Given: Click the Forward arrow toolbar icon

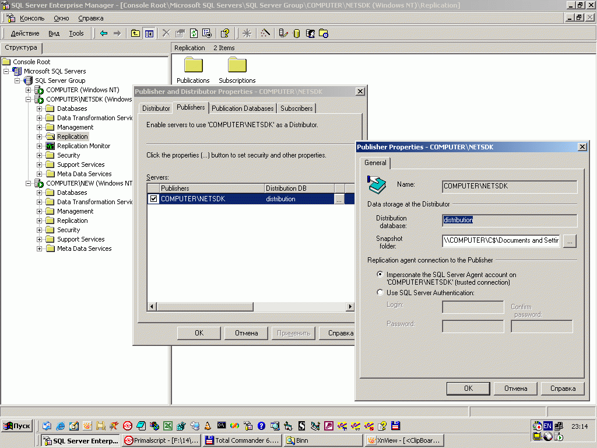Looking at the screenshot, I should click(x=117, y=33).
